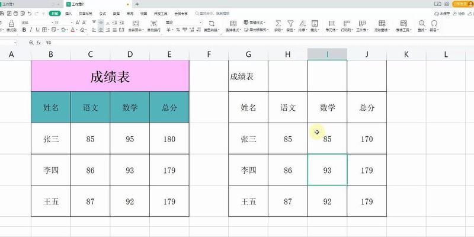
Task: Open a new document tab with plus
Action: (137, 4)
